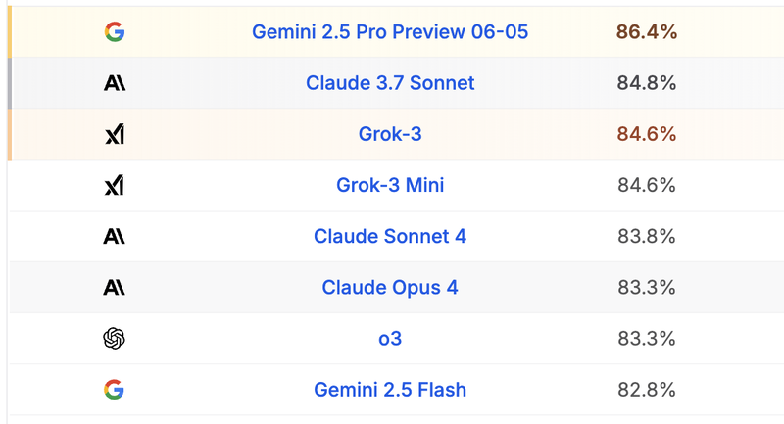Viewport: 784px width, 424px height.
Task: Click the xAI logo beside Grok-3 Mini
Action: (115, 185)
